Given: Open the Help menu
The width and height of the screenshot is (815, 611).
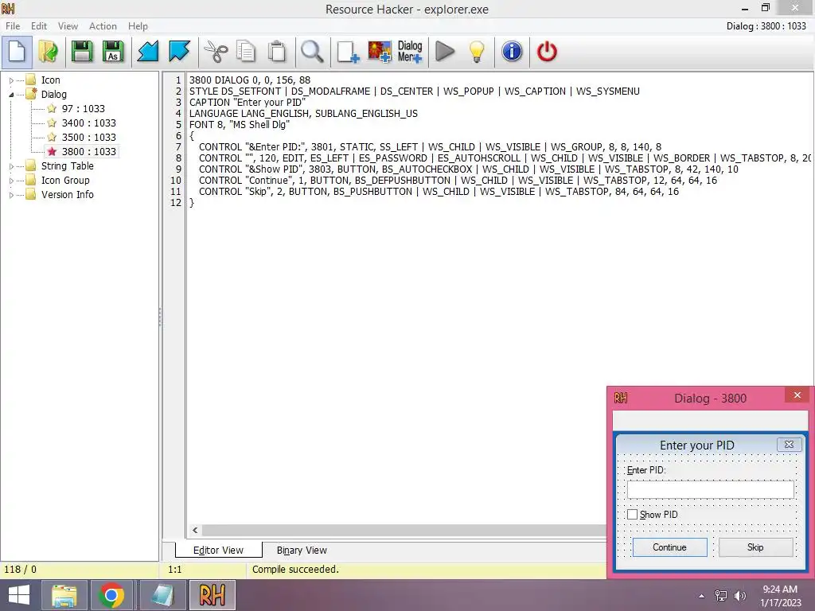Looking at the screenshot, I should 138,26.
